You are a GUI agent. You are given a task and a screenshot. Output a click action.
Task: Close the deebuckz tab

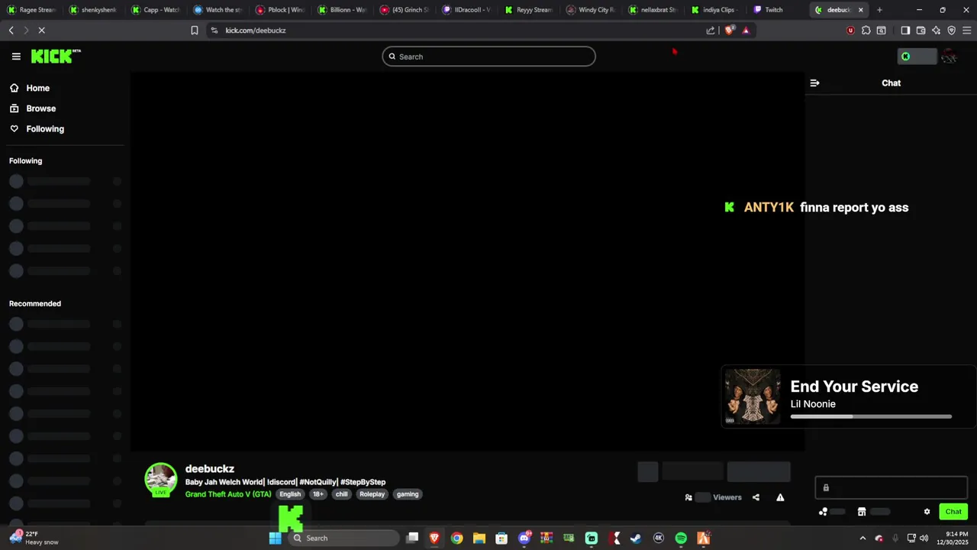[861, 10]
